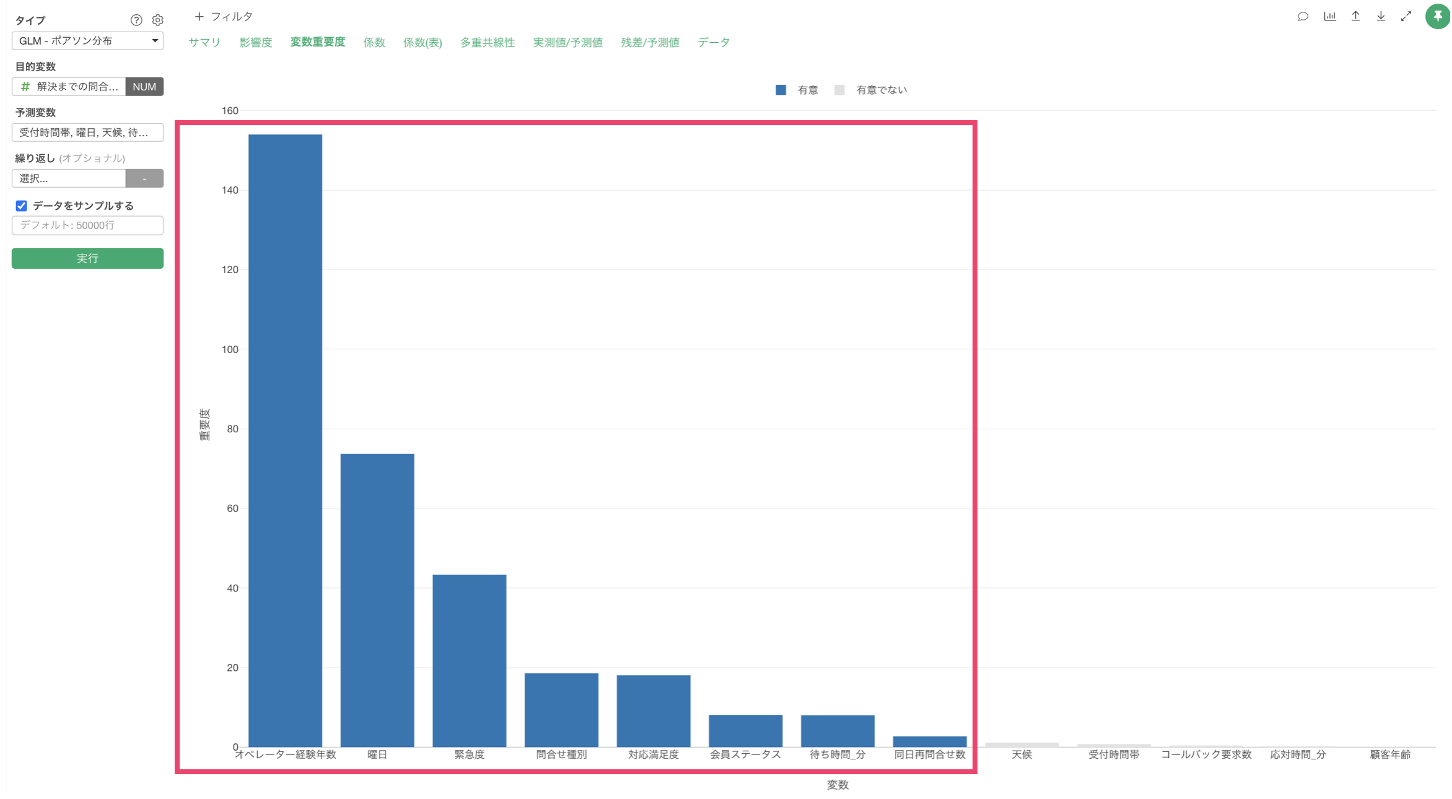Viewport: 1452px width, 799px height.
Task: Click the 天候 axis label
Action: coord(1022,755)
